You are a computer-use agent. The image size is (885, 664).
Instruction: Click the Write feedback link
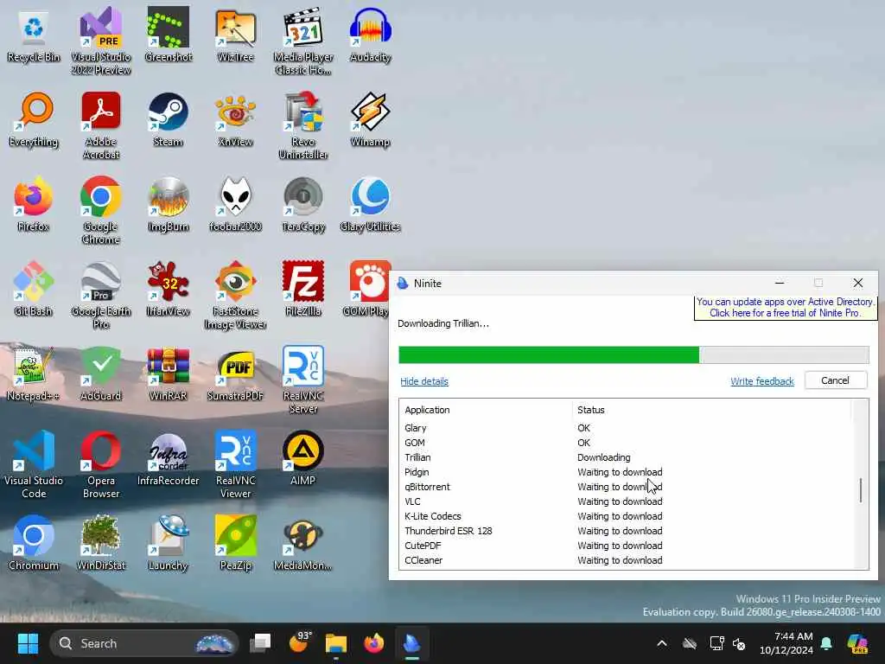pos(762,381)
